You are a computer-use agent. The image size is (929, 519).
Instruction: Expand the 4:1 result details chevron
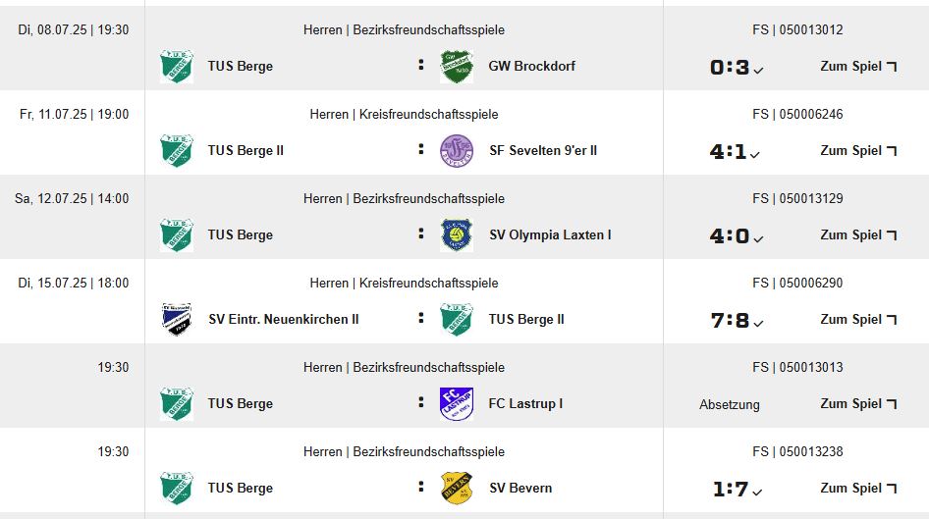click(x=755, y=155)
